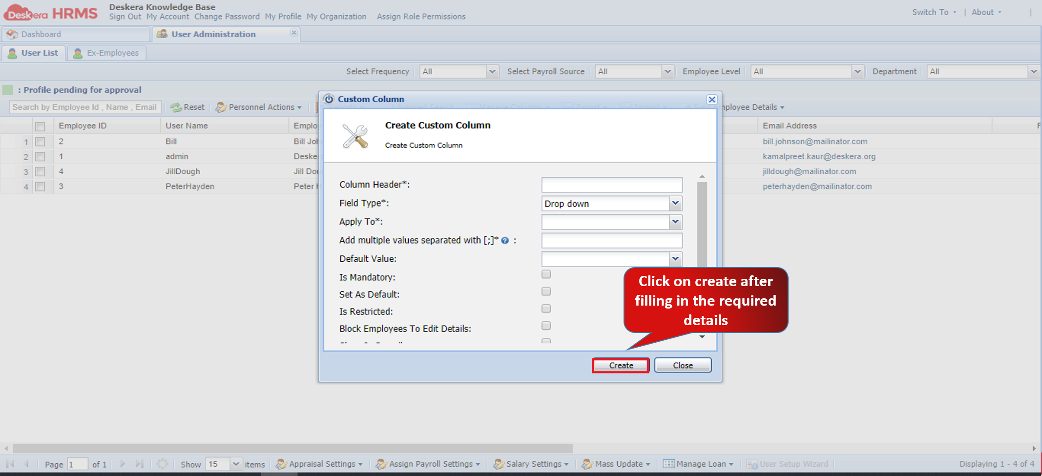Open the My Account link

(x=167, y=17)
